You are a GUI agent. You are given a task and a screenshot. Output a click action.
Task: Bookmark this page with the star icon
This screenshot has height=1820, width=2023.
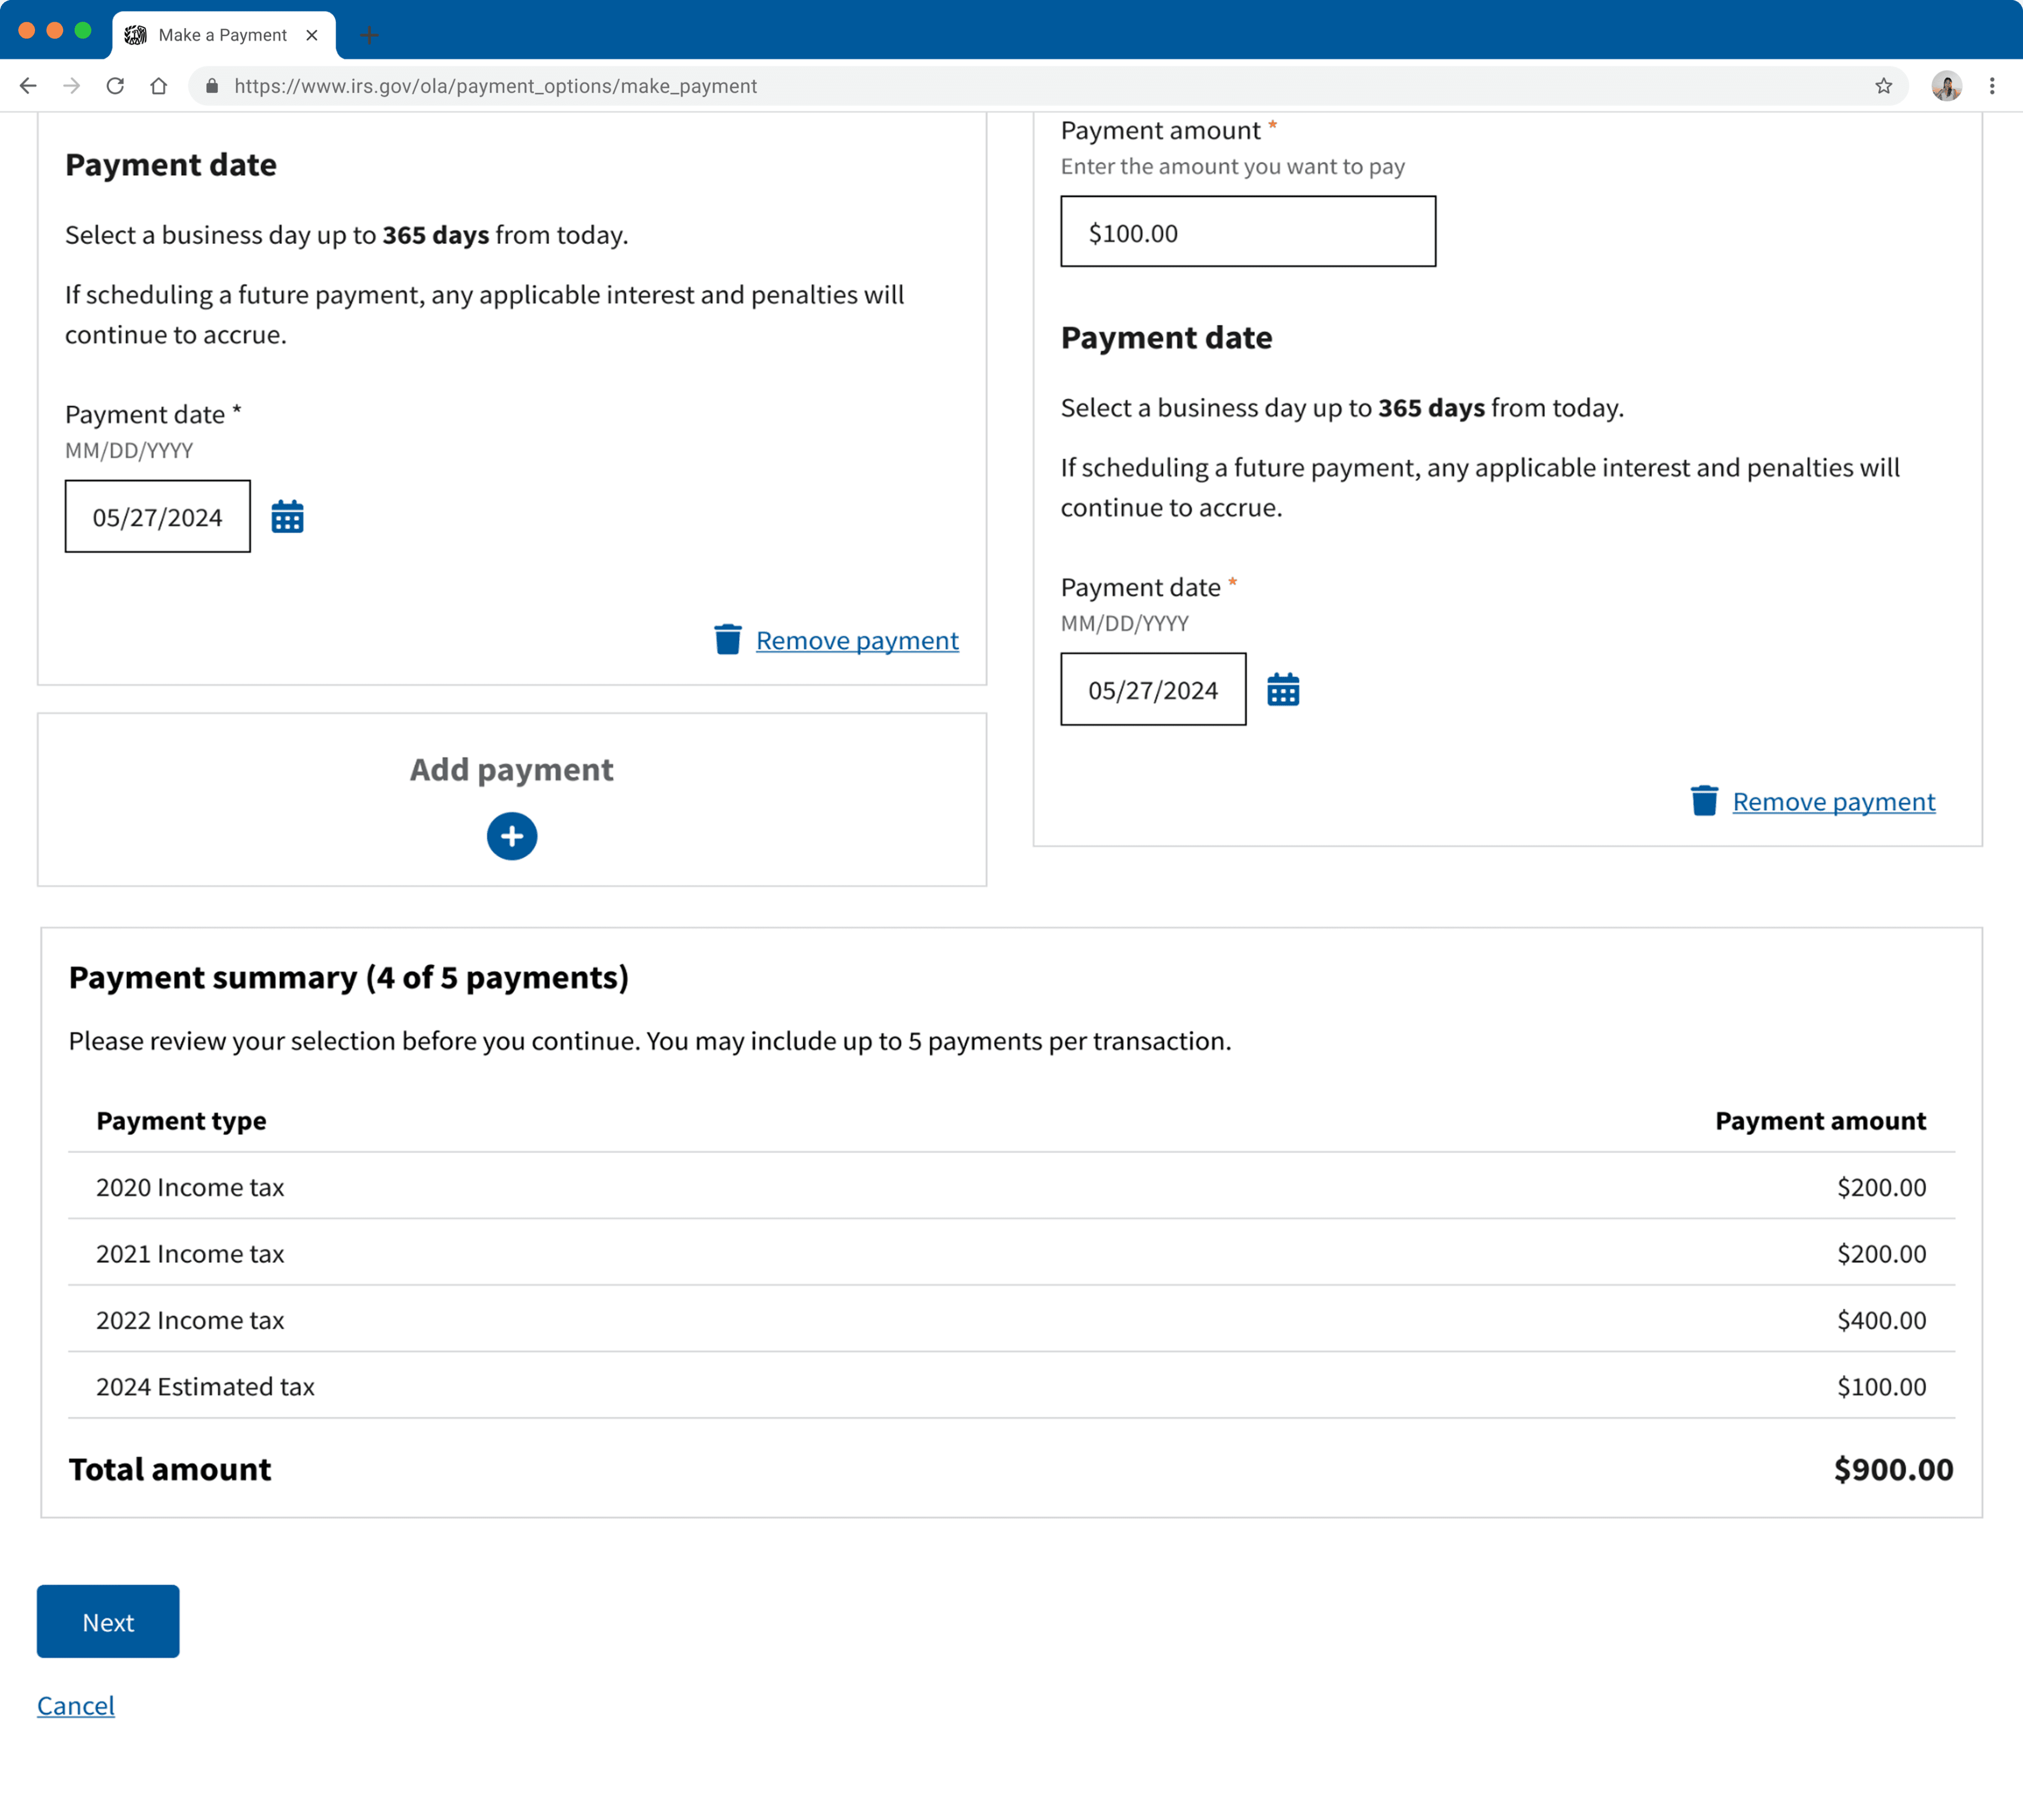point(1883,86)
